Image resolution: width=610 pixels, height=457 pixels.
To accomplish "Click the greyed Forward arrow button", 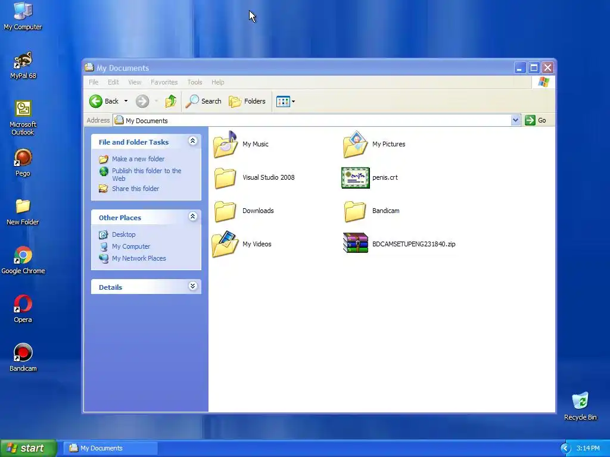I will click(x=142, y=101).
